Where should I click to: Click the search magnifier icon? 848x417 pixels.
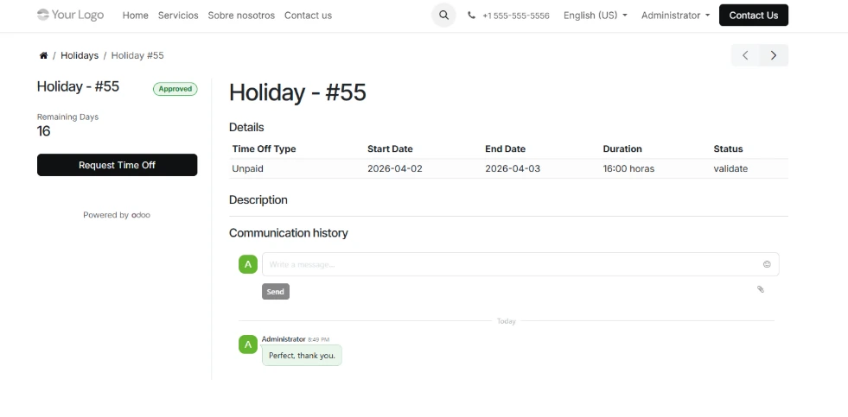(x=443, y=16)
